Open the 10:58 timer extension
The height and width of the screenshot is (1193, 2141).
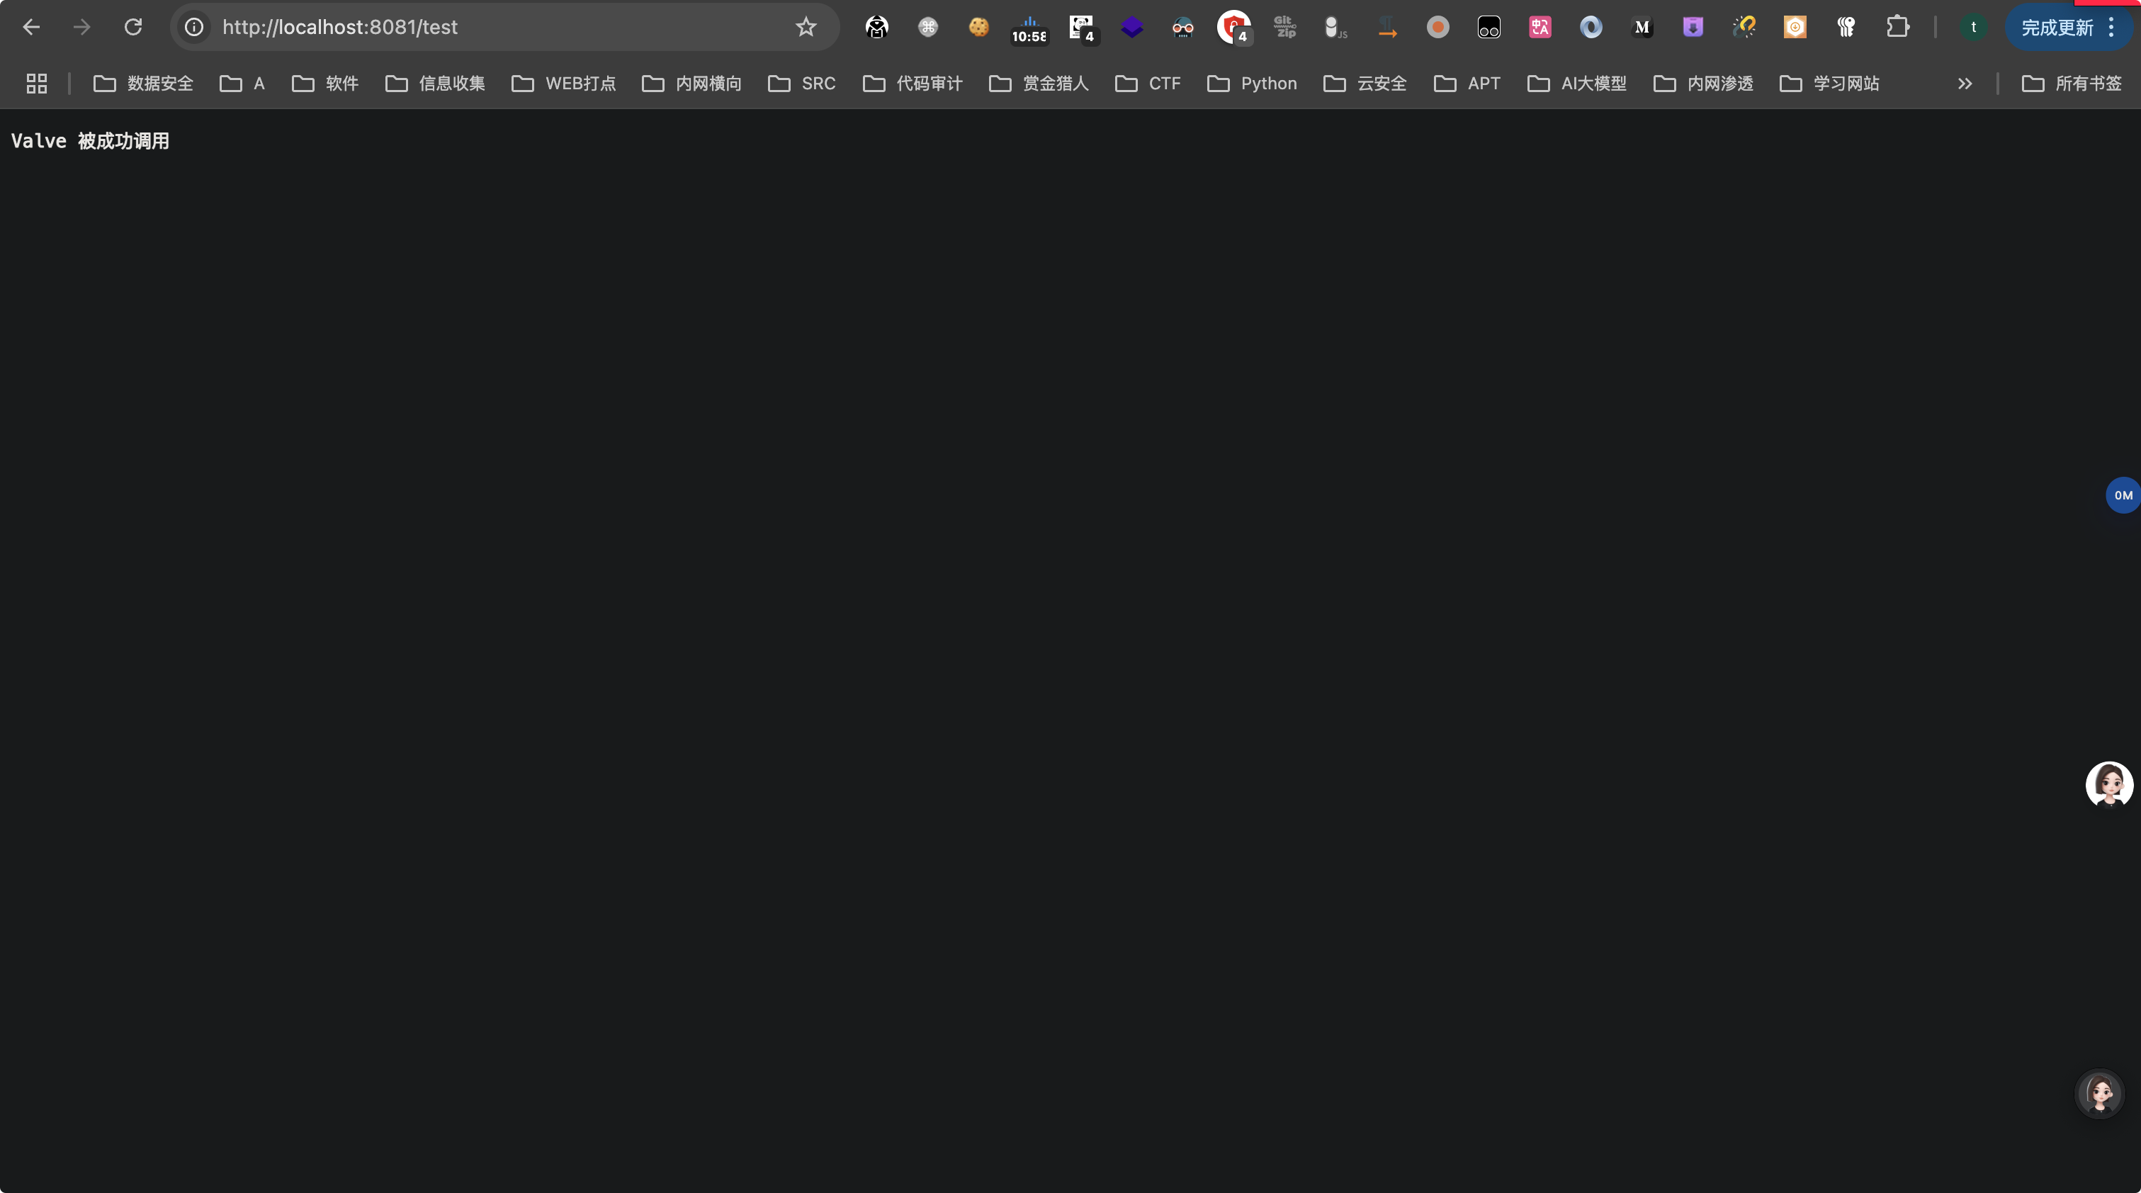(1030, 29)
